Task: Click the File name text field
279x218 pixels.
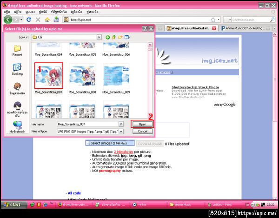Action: [88, 124]
